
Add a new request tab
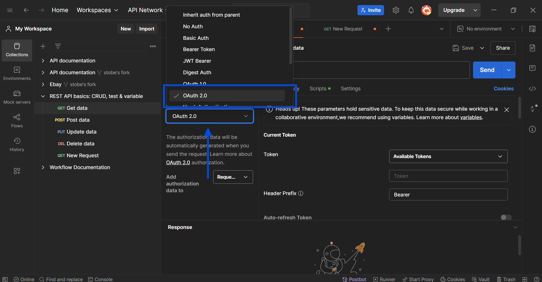tap(388, 29)
